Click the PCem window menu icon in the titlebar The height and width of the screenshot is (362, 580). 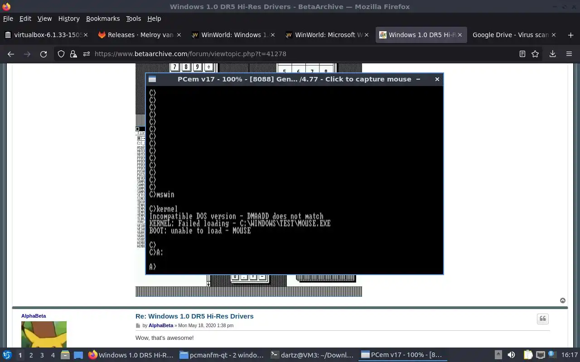click(x=152, y=79)
